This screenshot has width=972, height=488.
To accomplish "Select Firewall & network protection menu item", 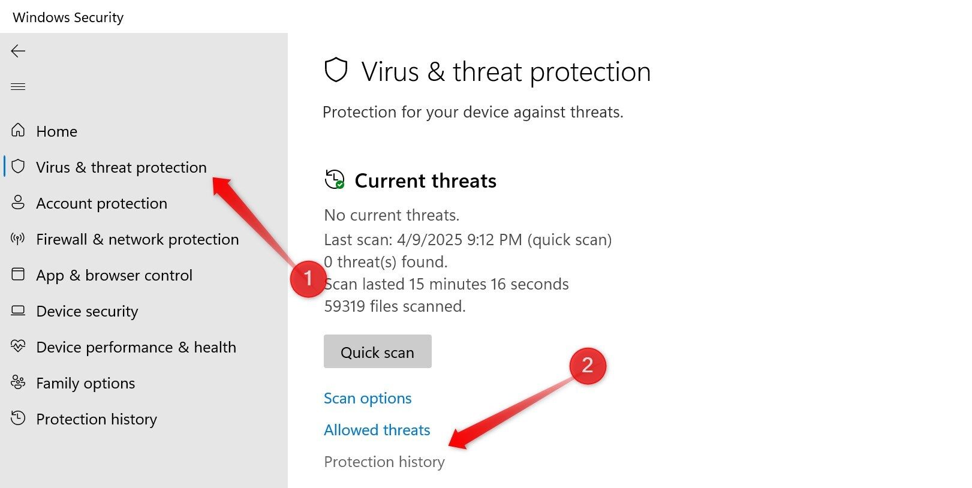I will 137,239.
